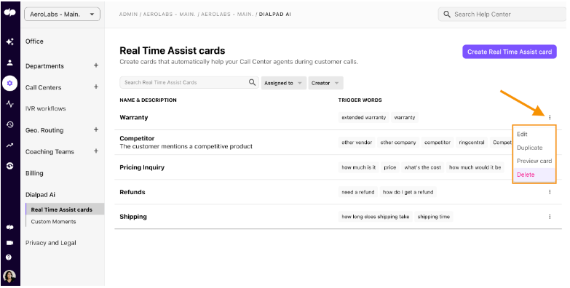Open the three-dot menu for Refunds card
The height and width of the screenshot is (288, 570).
point(550,192)
